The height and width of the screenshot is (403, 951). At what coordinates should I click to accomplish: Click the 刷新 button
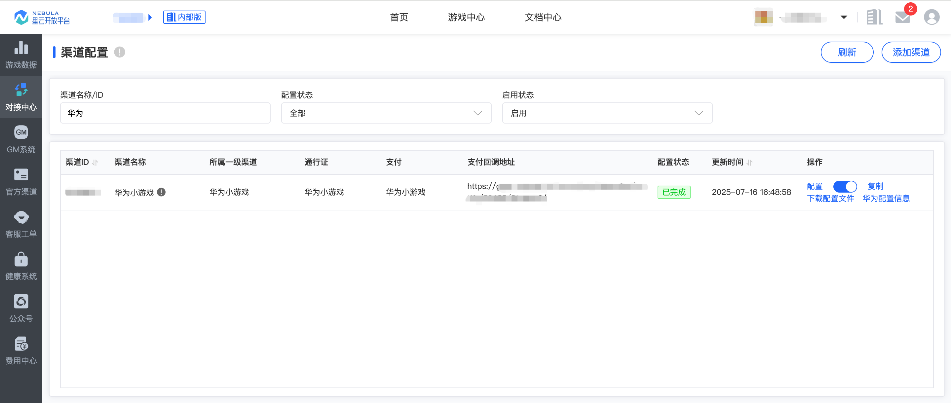(847, 53)
